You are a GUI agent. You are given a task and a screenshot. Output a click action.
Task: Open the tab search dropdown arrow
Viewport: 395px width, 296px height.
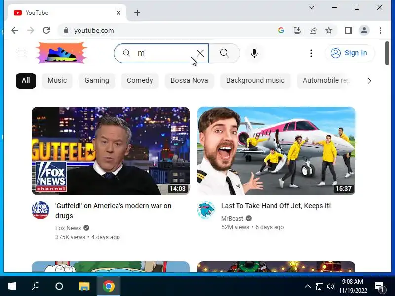(x=312, y=7)
